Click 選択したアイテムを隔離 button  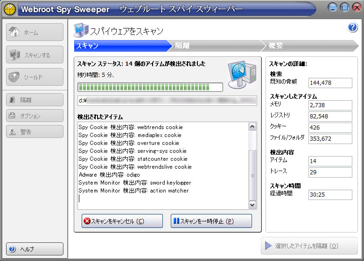(309, 246)
